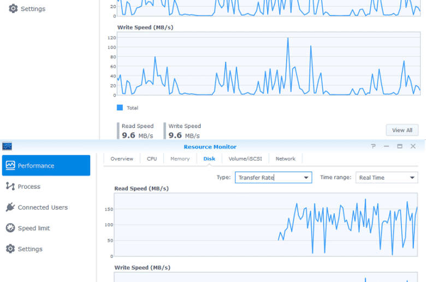Switch to the Network tab

286,159
